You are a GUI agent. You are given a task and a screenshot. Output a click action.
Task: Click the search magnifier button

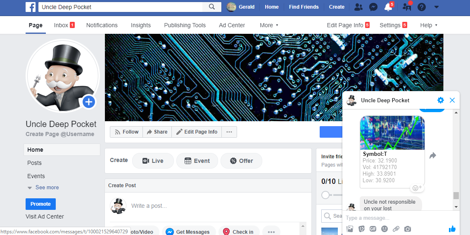coord(211,7)
